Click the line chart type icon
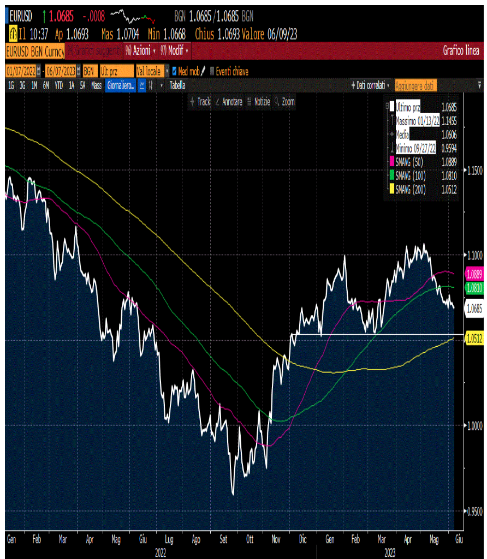This screenshot has height=559, width=487. pyautogui.click(x=142, y=85)
